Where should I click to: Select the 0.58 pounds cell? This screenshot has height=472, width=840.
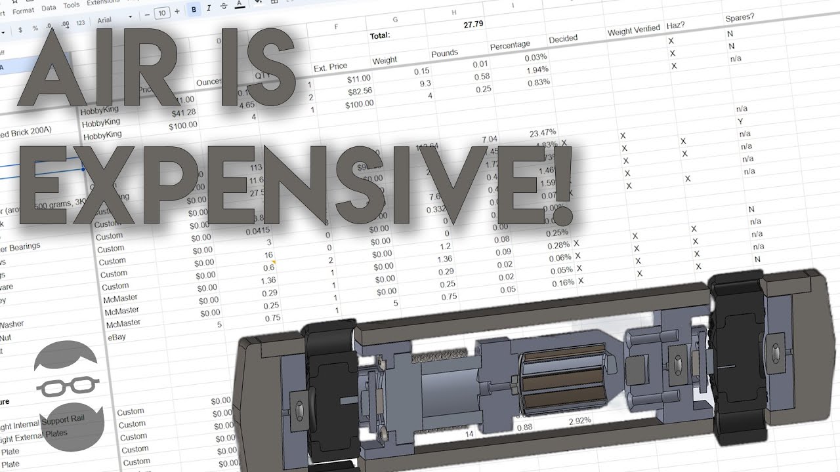click(481, 77)
